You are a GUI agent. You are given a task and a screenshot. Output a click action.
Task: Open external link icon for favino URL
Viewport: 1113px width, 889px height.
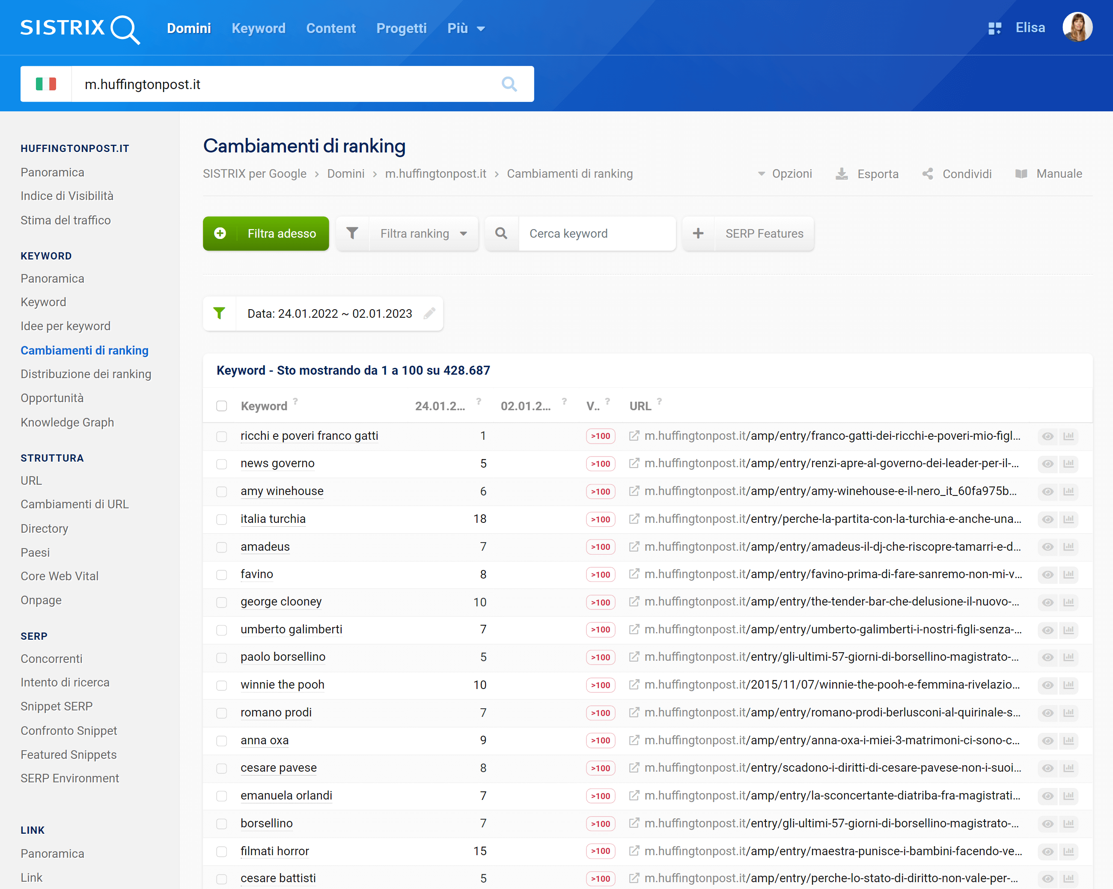(634, 574)
